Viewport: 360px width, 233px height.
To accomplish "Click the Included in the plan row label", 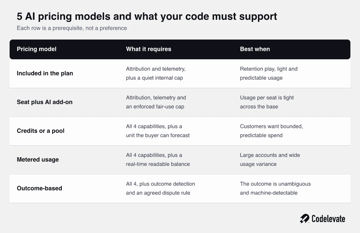I will tap(45, 73).
